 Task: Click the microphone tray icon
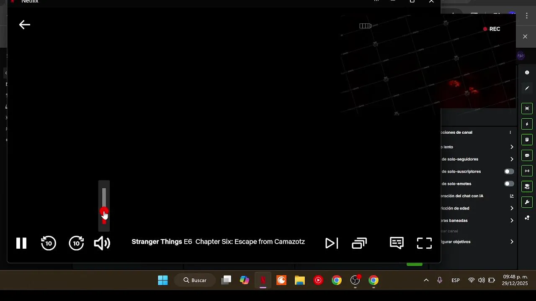(x=440, y=280)
